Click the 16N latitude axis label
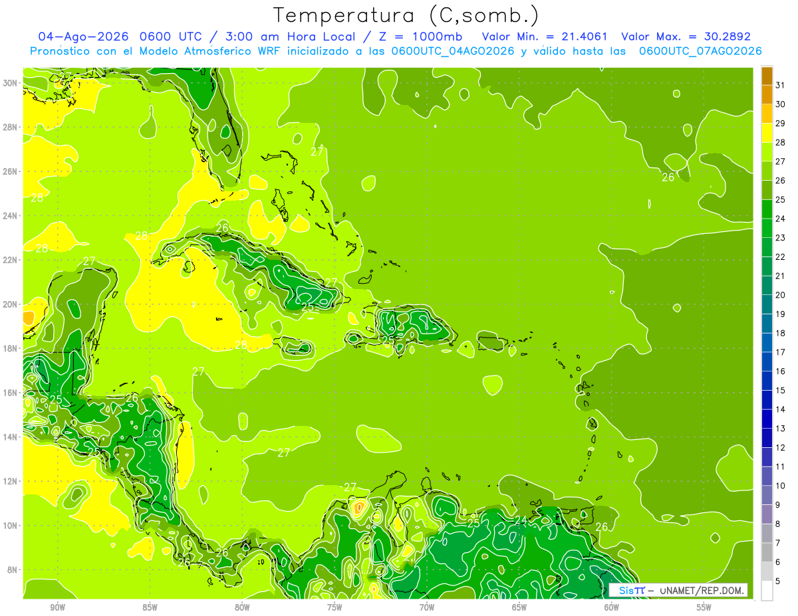The width and height of the screenshot is (798, 616). pos(10,392)
